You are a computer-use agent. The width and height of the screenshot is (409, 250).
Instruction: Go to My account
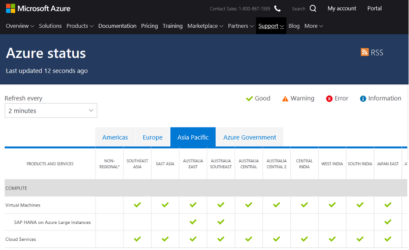click(342, 8)
